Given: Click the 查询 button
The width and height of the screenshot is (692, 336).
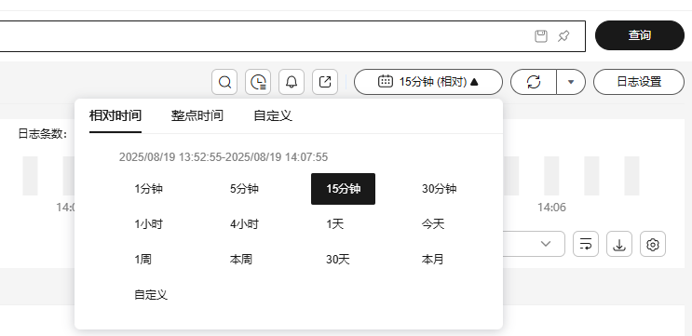Looking at the screenshot, I should click(640, 35).
